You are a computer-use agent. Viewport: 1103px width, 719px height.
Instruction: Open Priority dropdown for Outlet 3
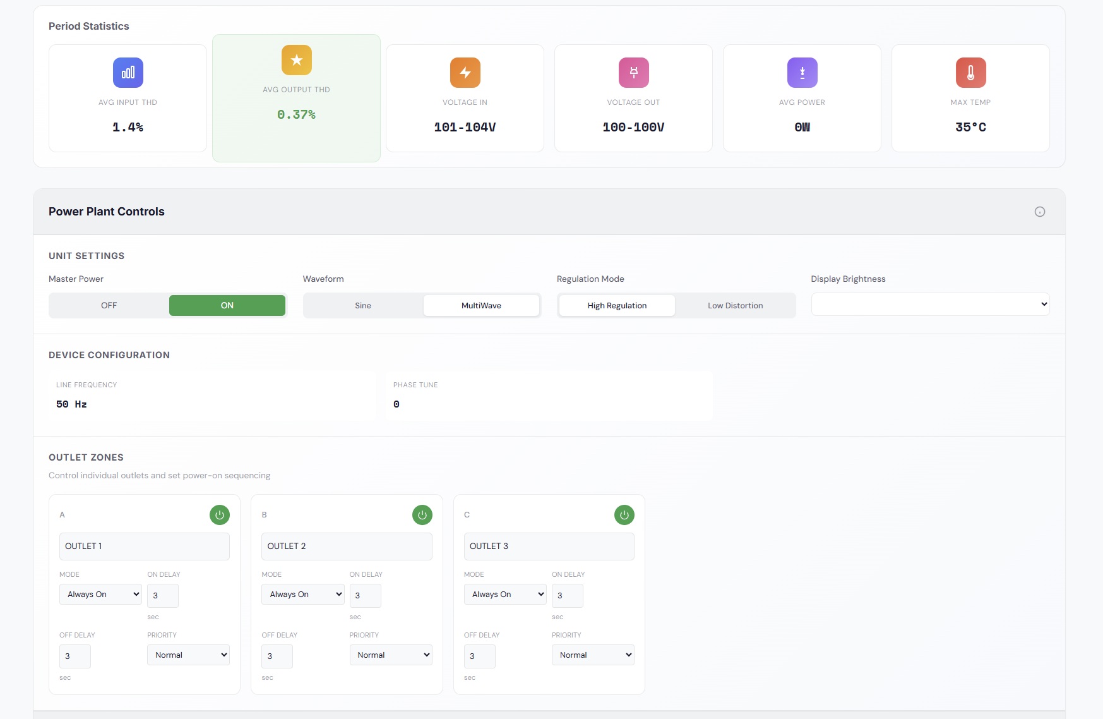coord(592,655)
